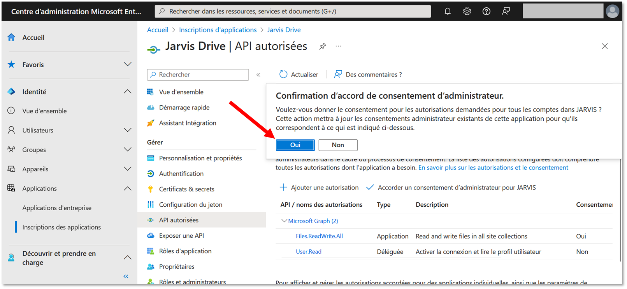This screenshot has width=627, height=289.
Task: Expand the Utilisateurs chevron
Action: coord(127,130)
